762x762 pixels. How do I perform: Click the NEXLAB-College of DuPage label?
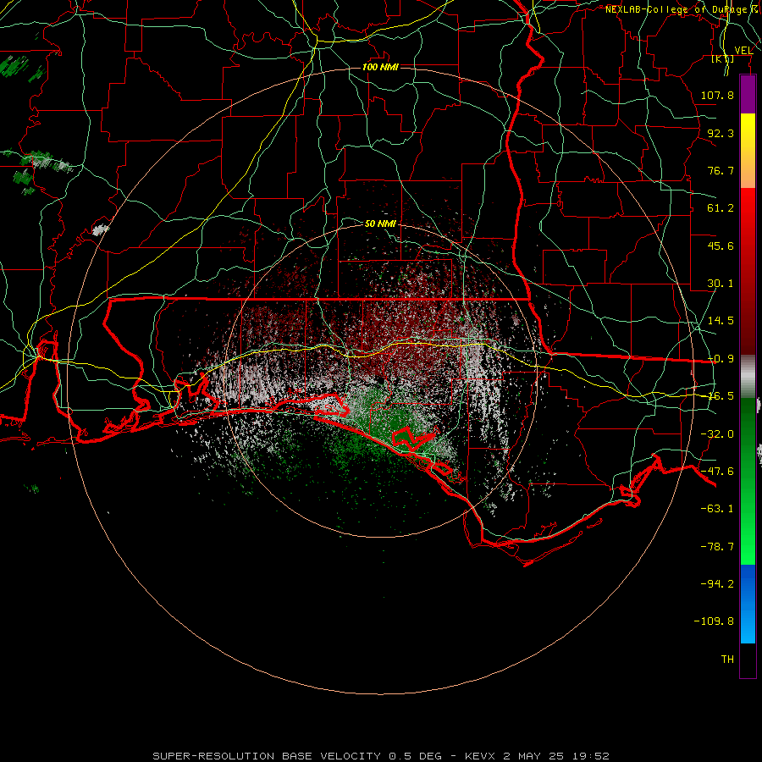pos(683,9)
